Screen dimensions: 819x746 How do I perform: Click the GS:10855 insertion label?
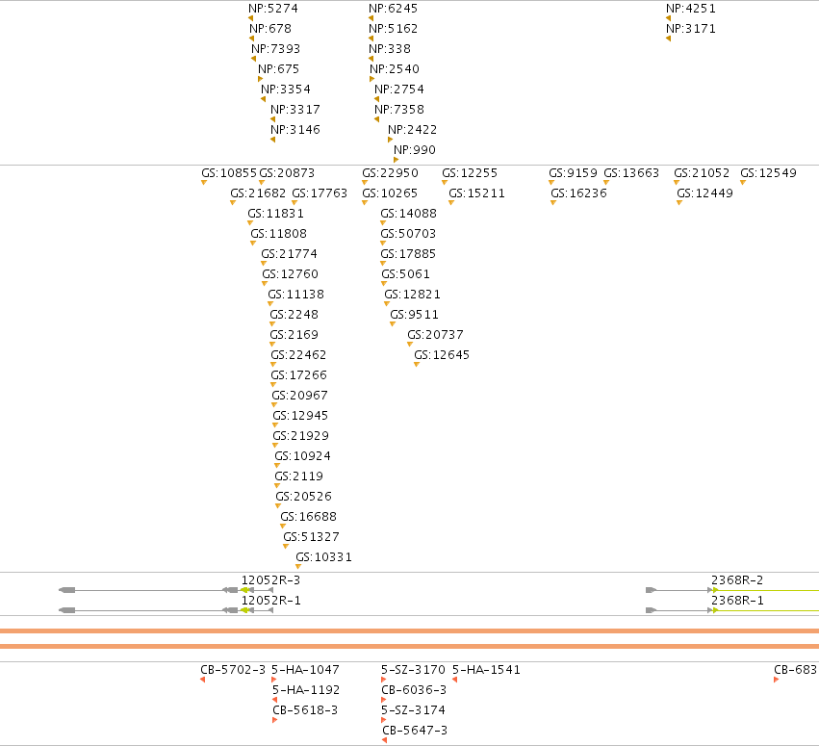pos(229,173)
